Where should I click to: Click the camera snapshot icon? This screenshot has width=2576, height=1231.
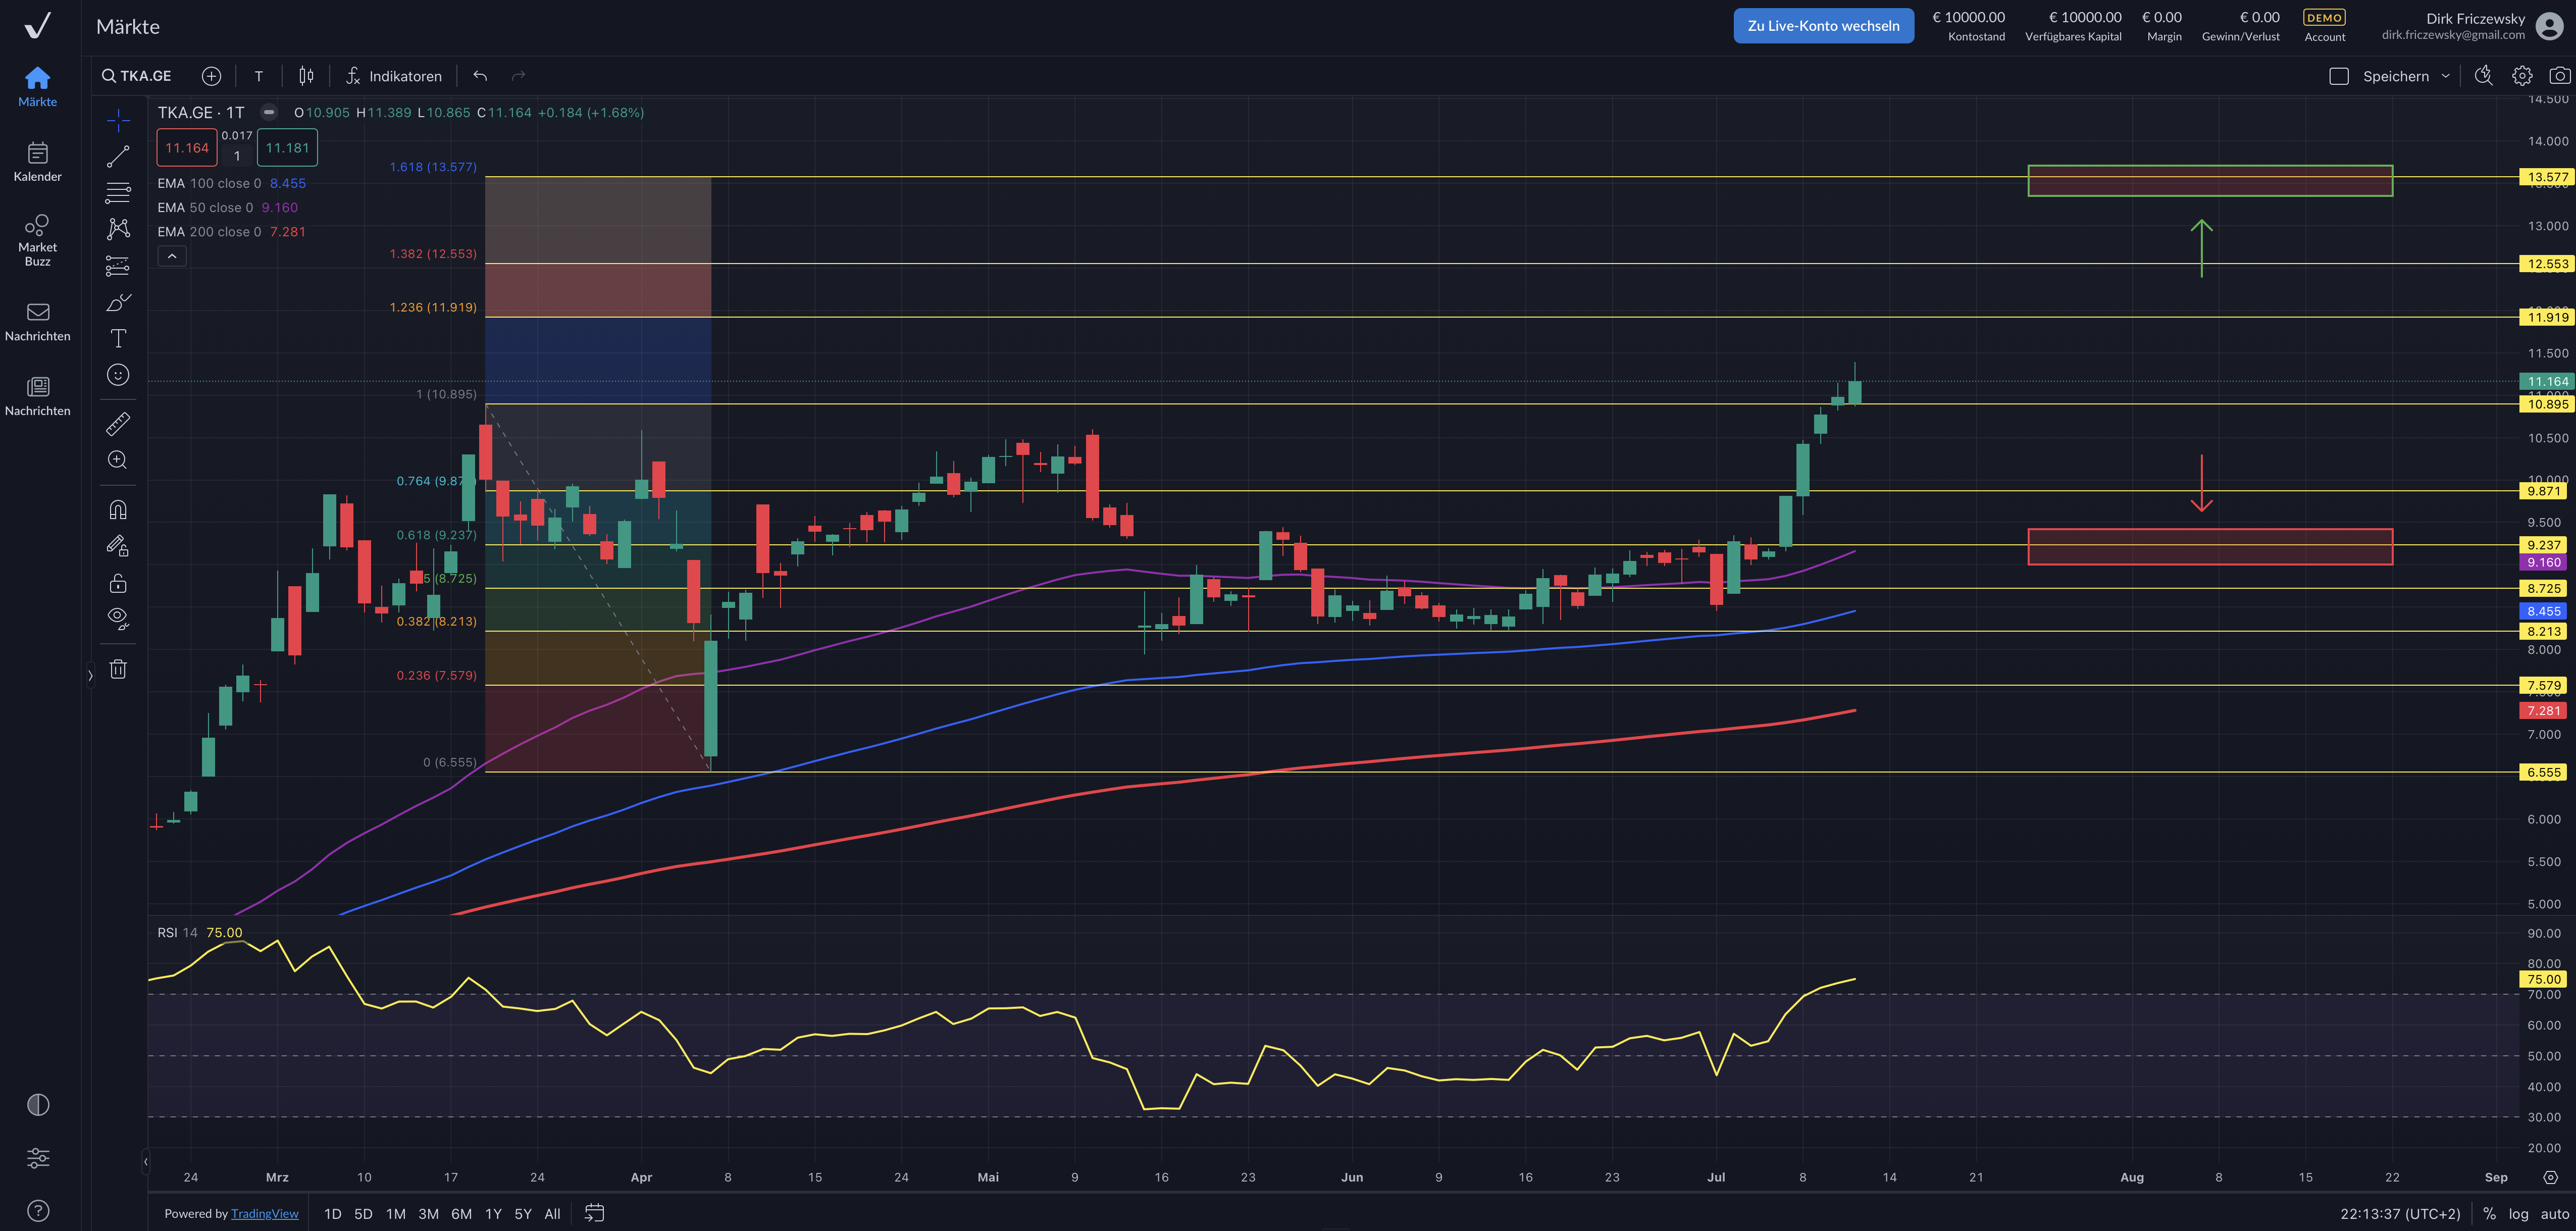click(x=2559, y=76)
